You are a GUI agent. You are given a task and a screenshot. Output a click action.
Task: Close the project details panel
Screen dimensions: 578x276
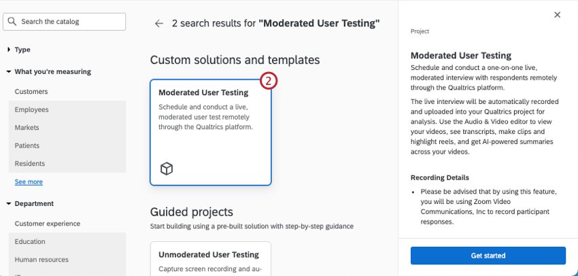[558, 14]
